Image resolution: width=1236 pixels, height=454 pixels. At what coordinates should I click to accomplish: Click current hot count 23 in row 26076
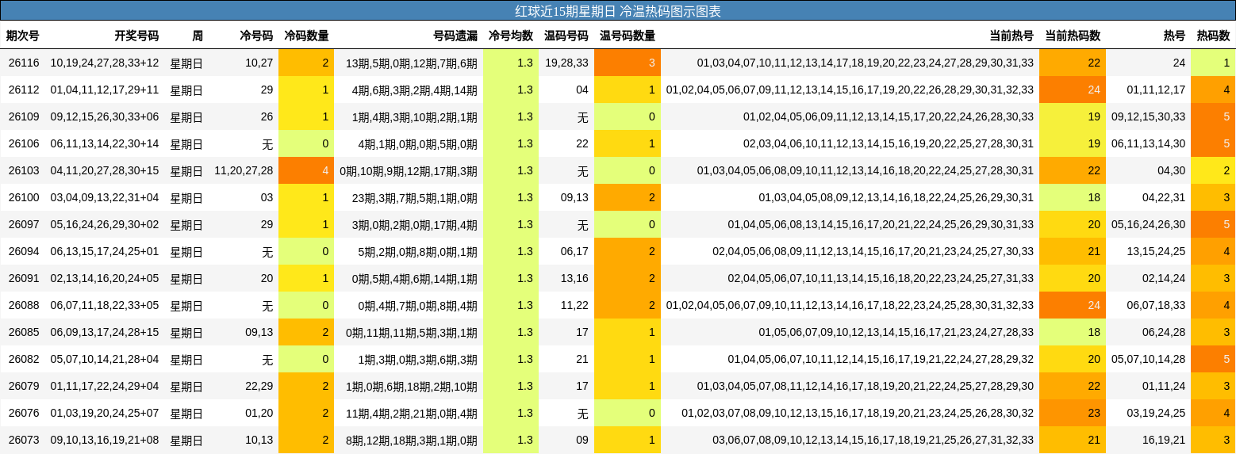(1073, 413)
